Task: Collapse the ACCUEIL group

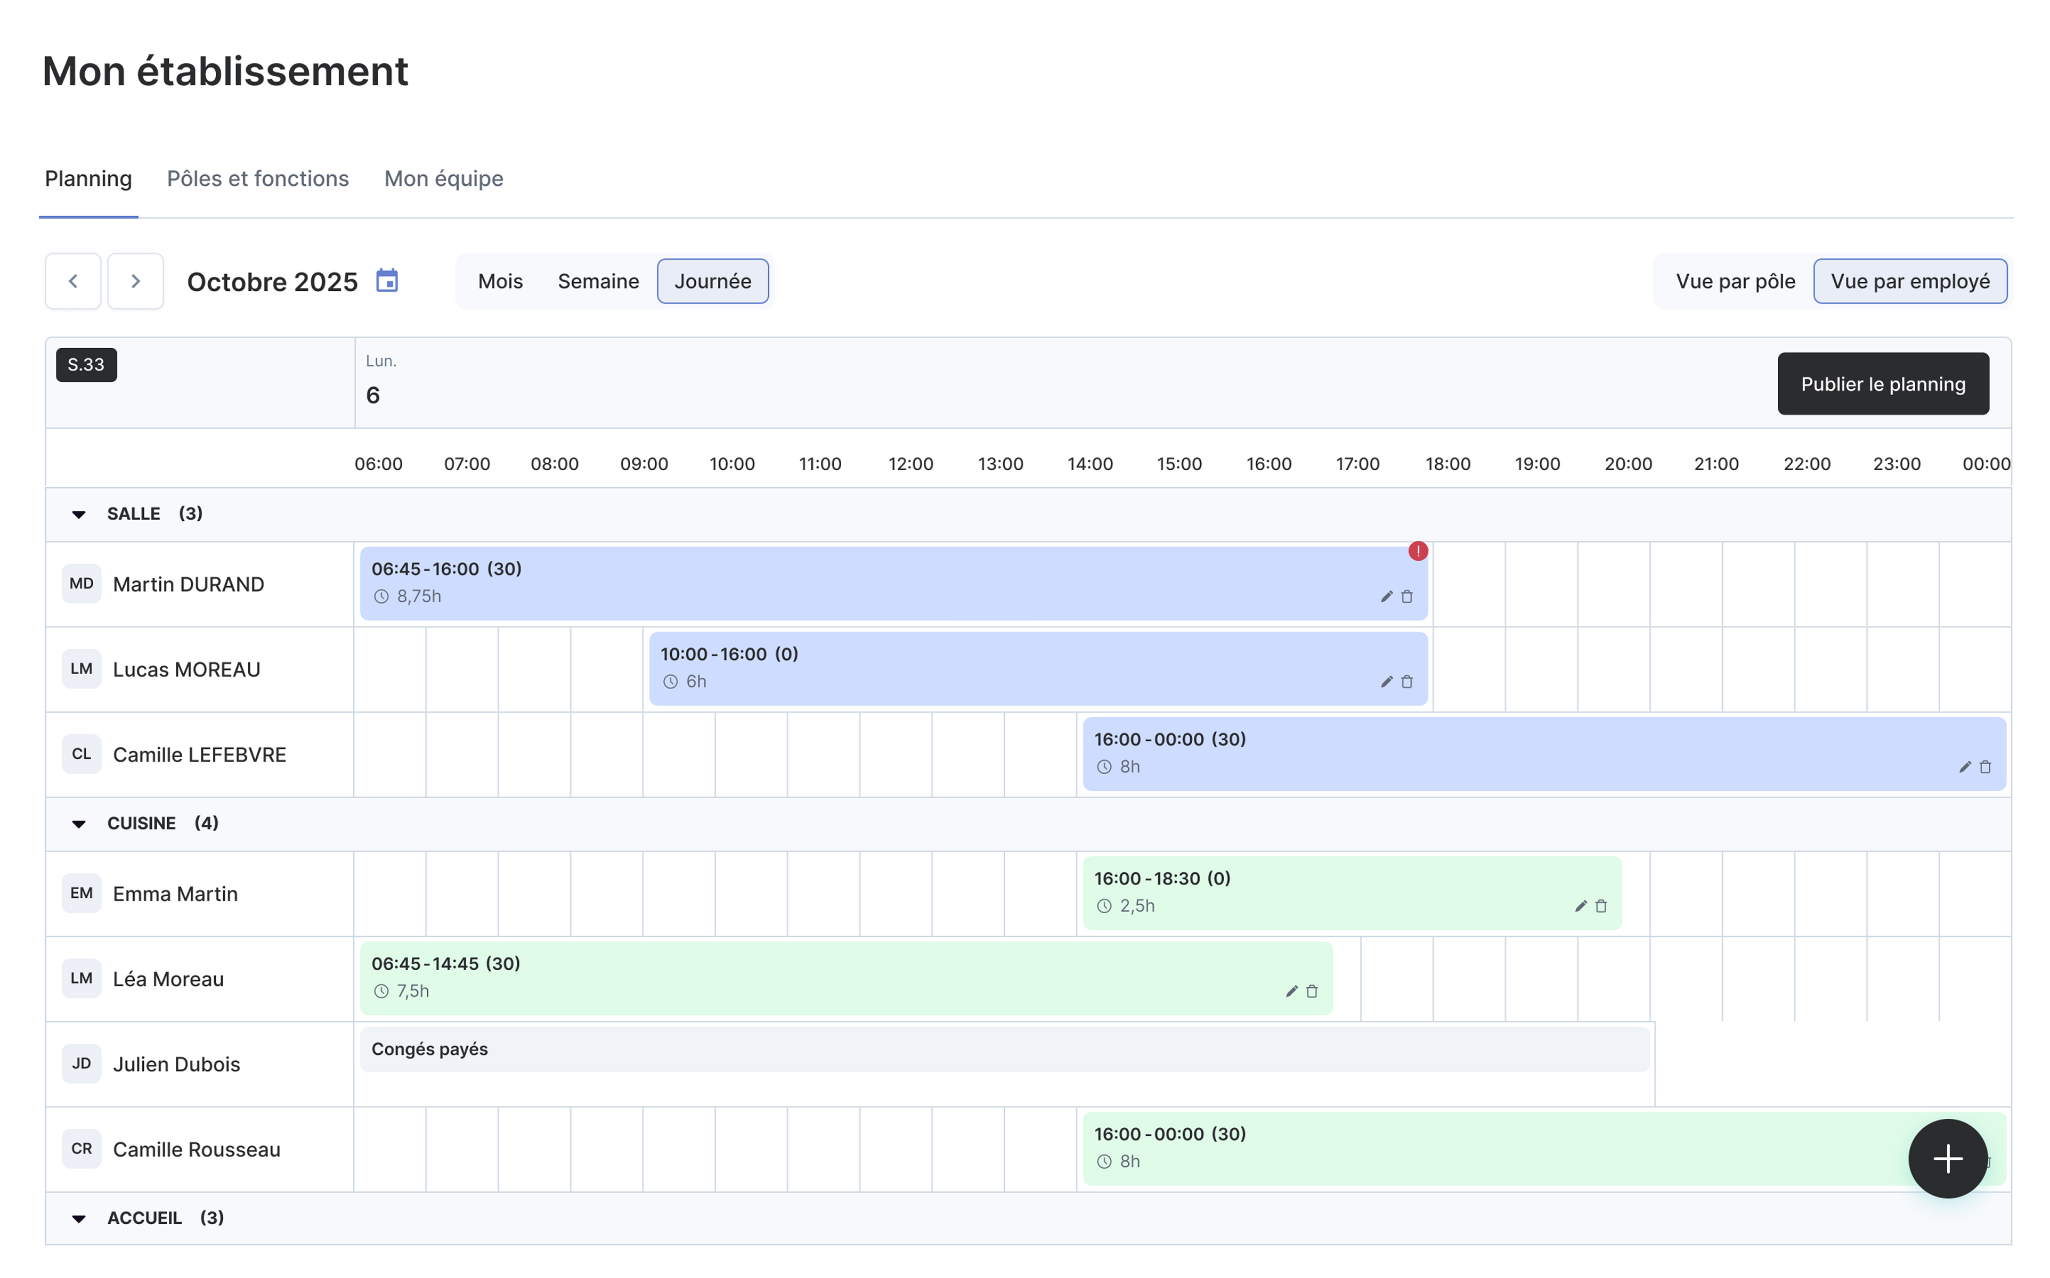Action: pyautogui.click(x=79, y=1218)
